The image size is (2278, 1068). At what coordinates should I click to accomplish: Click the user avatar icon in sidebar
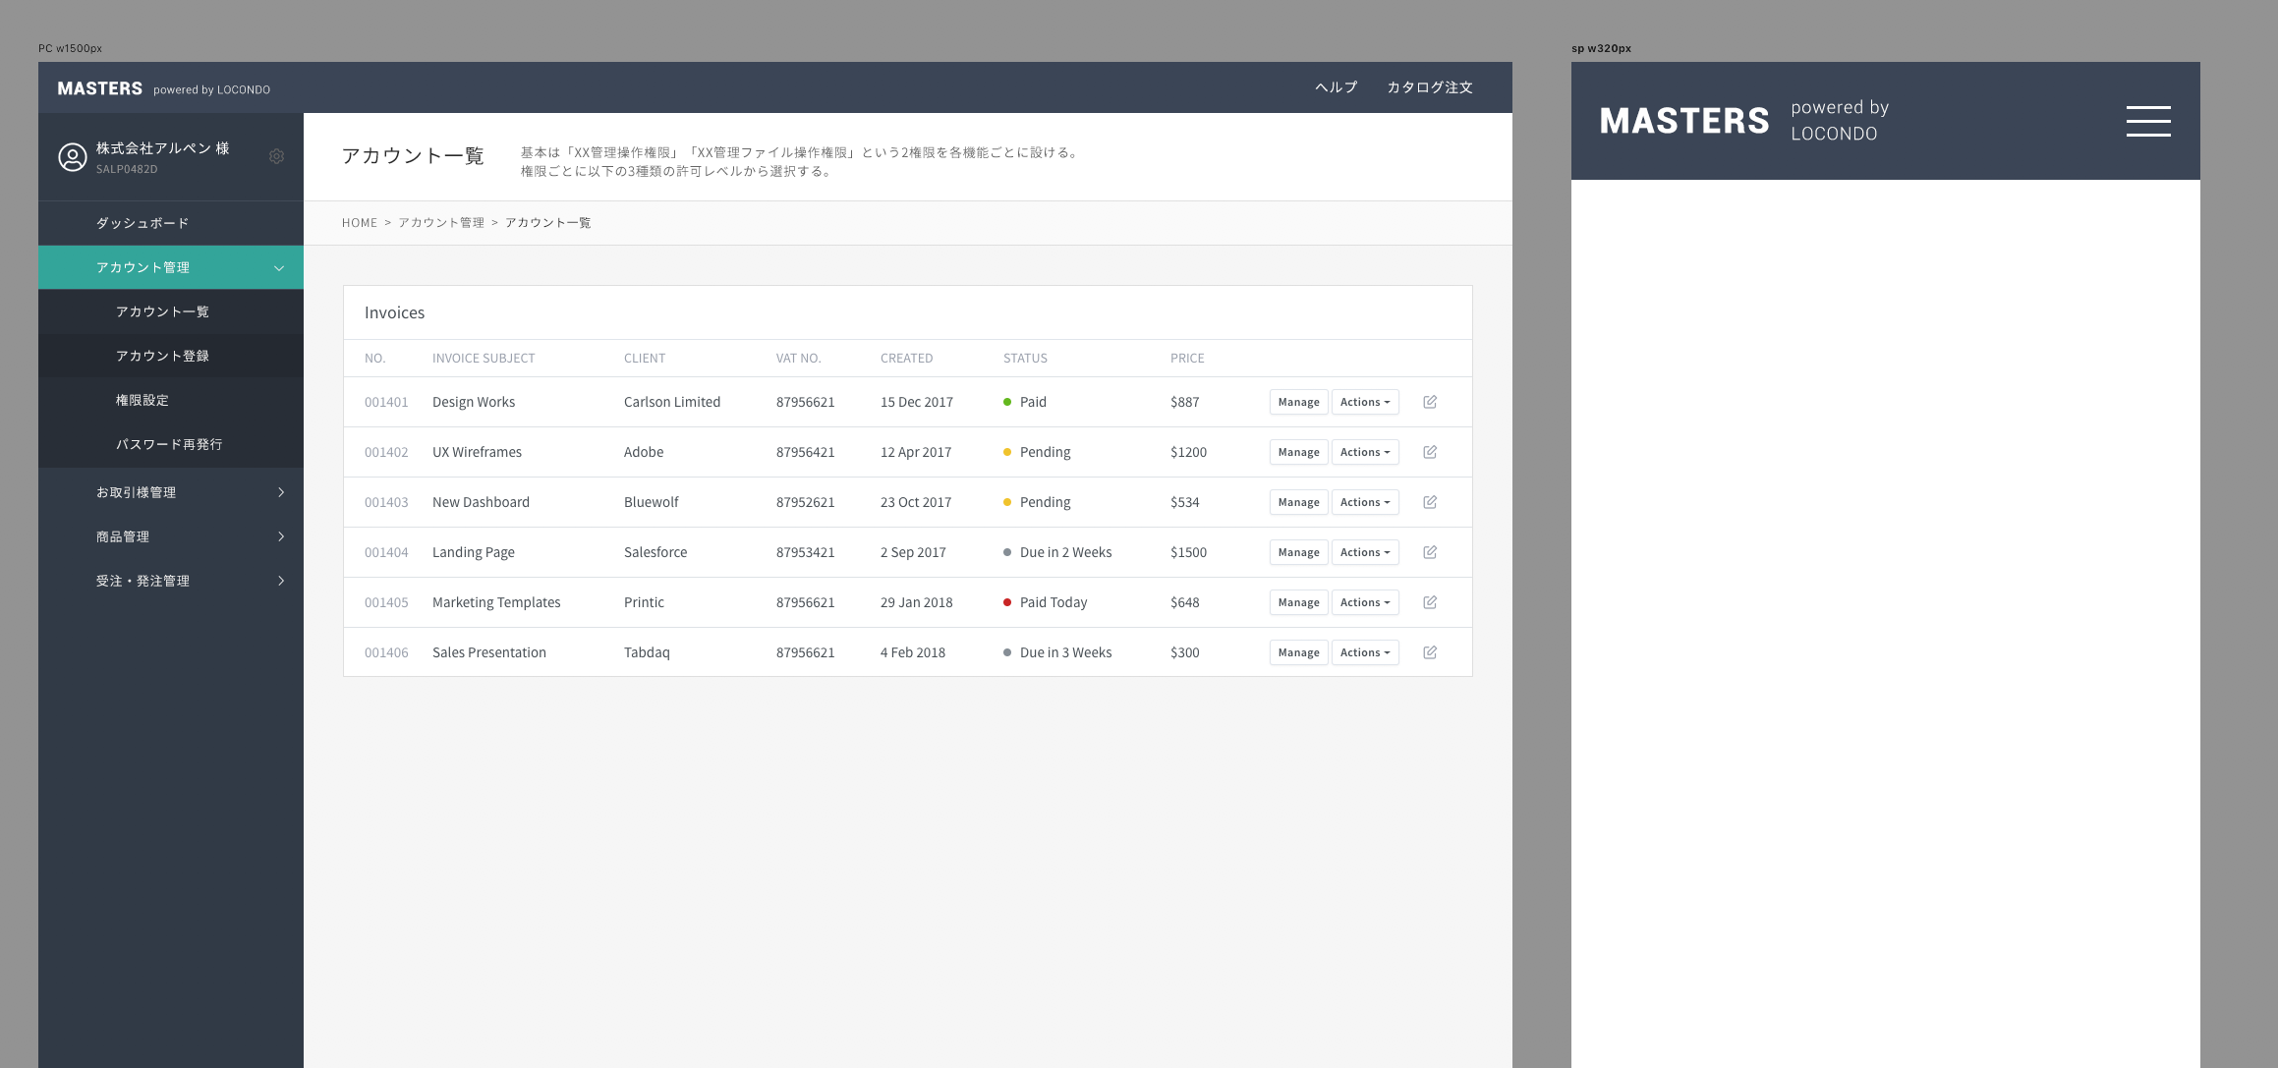coord(73,157)
